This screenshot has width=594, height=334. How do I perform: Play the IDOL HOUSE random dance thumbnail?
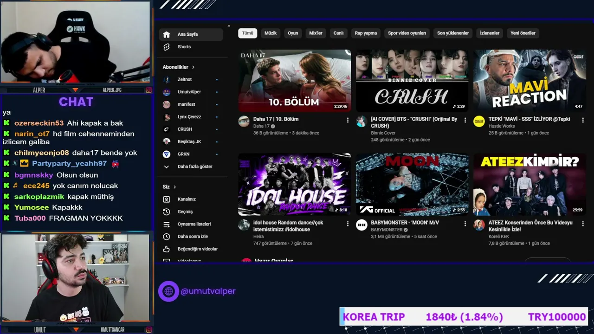point(295,185)
